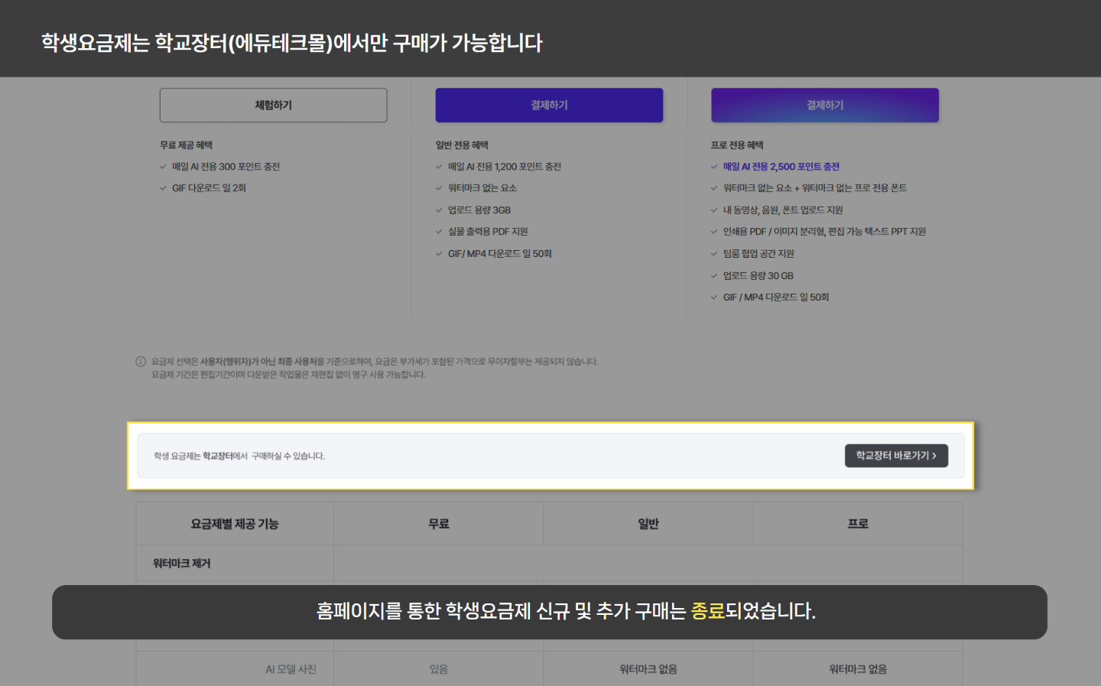
Task: Click checkmark next to 매일 AI 전용 1,200 포인트 충전
Action: click(439, 167)
